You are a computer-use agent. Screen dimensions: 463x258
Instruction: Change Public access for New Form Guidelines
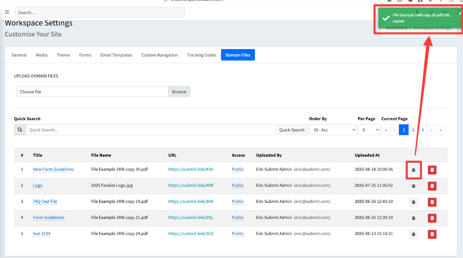(238, 169)
